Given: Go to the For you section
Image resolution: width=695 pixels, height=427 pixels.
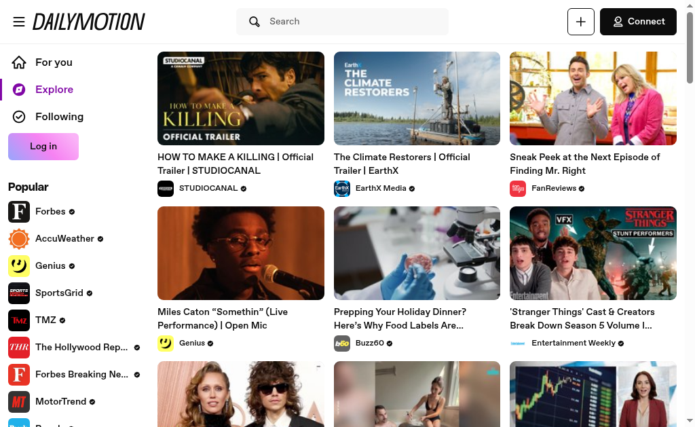Looking at the screenshot, I should coord(54,62).
